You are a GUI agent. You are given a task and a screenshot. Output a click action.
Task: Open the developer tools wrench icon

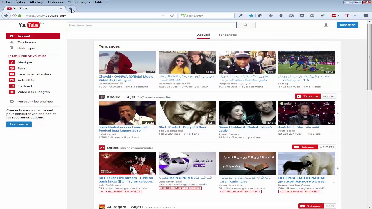click(241, 15)
